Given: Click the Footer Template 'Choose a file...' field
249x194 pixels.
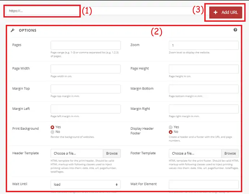Looking at the screenshot, I should 195,154.
